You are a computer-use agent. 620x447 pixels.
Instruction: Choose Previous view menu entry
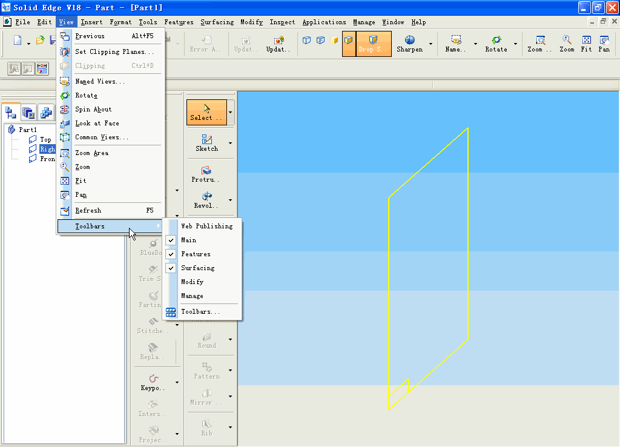pyautogui.click(x=111, y=36)
